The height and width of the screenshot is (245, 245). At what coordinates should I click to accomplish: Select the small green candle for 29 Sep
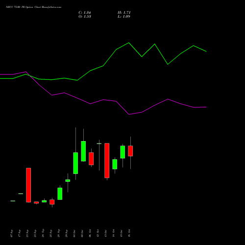click(68, 180)
